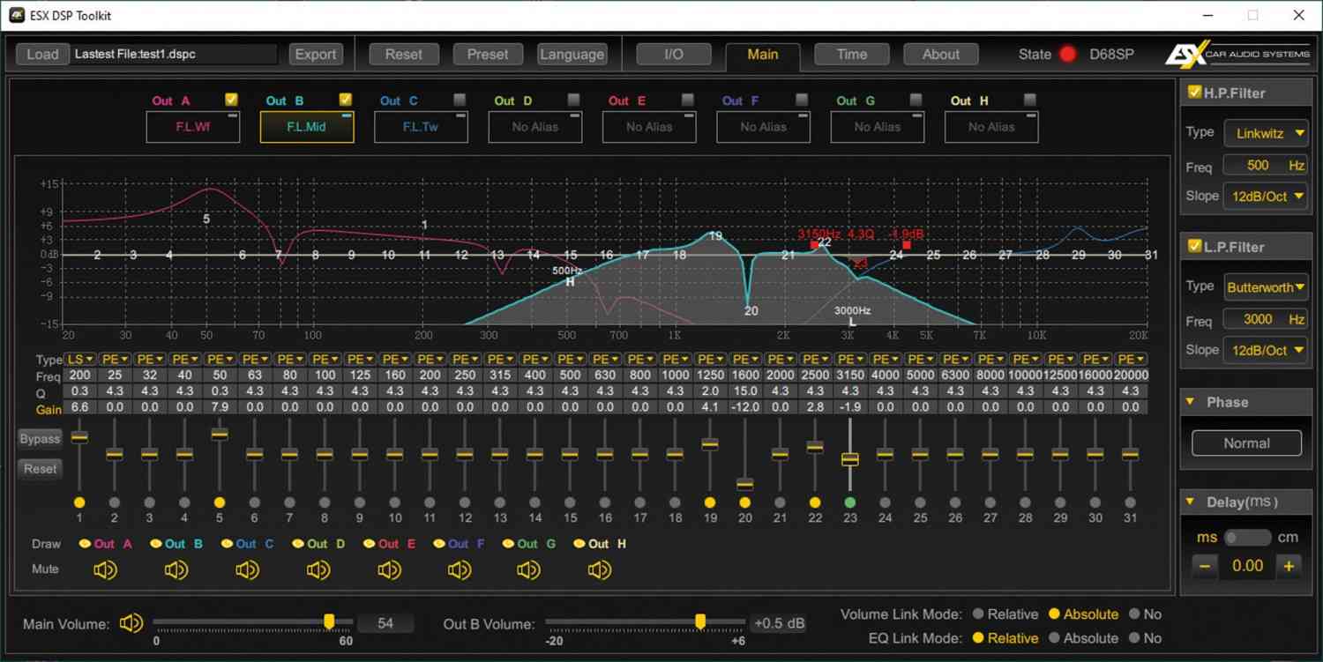Open the H.P.Filter Type Linkwitz dropdown

tap(1266, 133)
